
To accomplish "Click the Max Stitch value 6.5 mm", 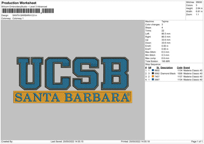I will pyautogui.click(x=165, y=52).
